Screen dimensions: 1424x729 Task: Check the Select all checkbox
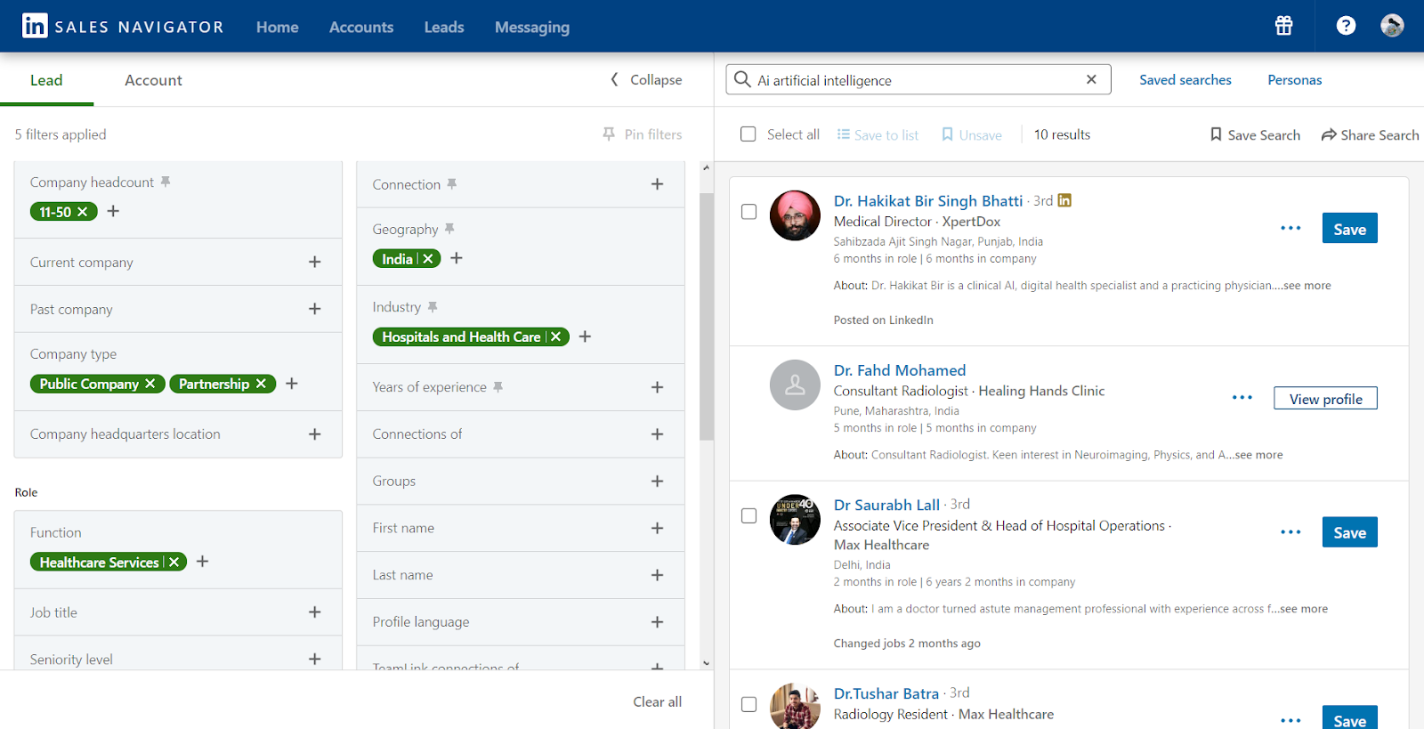pyautogui.click(x=748, y=134)
